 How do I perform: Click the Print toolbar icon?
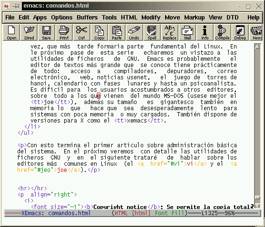tap(64, 33)
